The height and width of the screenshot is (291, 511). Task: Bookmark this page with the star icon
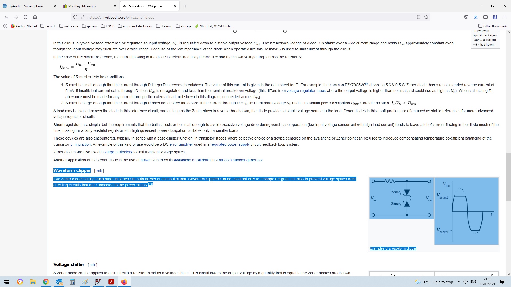tap(426, 17)
